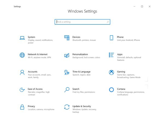This screenshot has height=116, width=164.
Task: Click 'Bluetooth, printers, mouse' description
Action: [84, 40]
